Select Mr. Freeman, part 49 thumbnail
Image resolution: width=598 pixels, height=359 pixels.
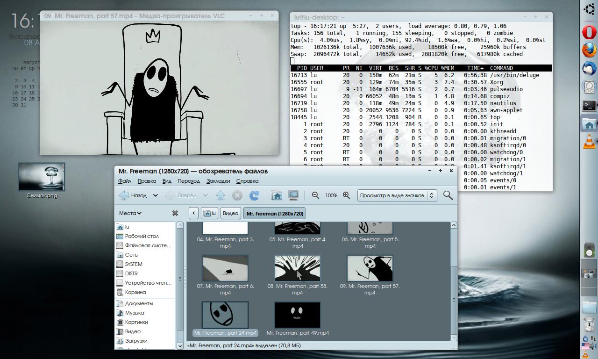pyautogui.click(x=298, y=315)
